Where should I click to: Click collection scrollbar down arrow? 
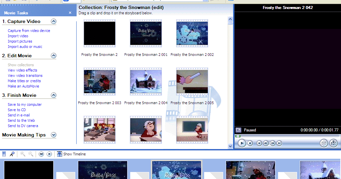point(230,146)
